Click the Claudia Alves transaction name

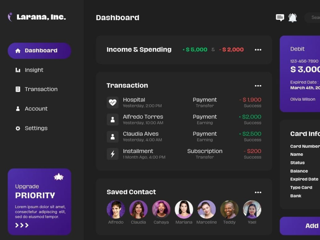140,134
